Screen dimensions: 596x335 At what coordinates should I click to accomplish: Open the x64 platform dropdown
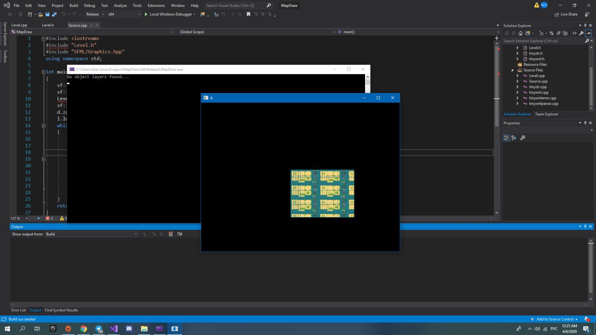(x=124, y=14)
